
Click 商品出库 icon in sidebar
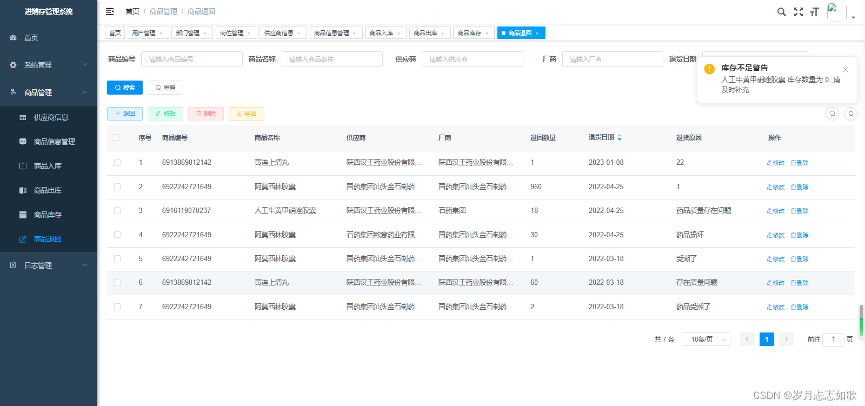pyautogui.click(x=23, y=190)
